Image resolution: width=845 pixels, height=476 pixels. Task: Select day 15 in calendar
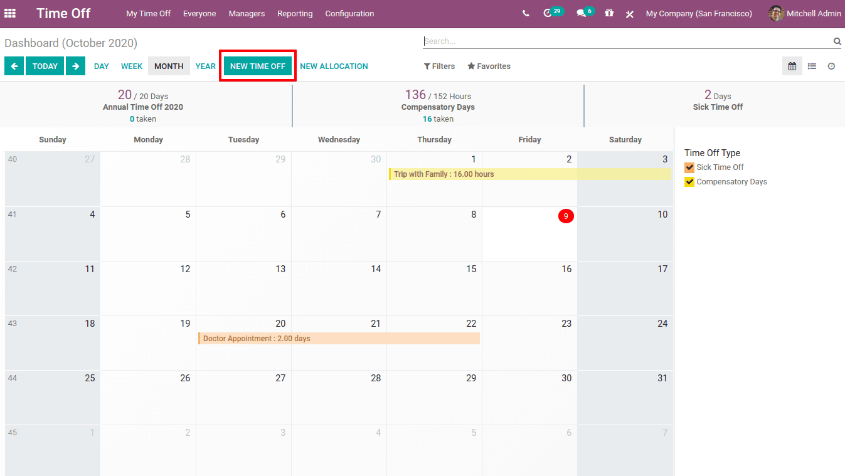tap(471, 269)
